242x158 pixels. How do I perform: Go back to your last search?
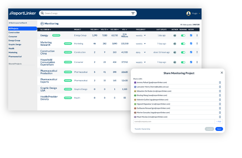(18, 23)
